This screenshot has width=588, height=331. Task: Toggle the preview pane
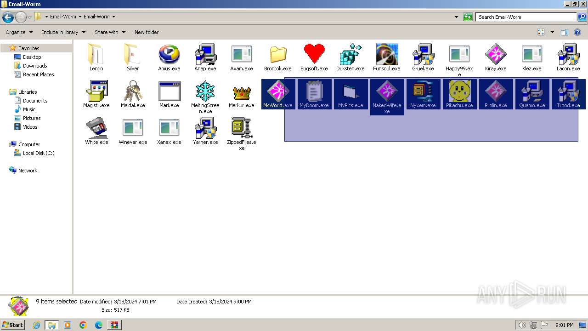[565, 32]
